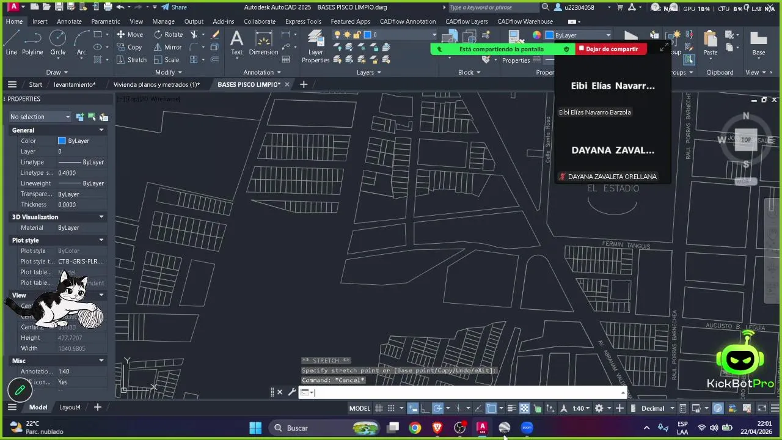Select the Text annotation tool
The image size is (782, 440).
click(236, 43)
